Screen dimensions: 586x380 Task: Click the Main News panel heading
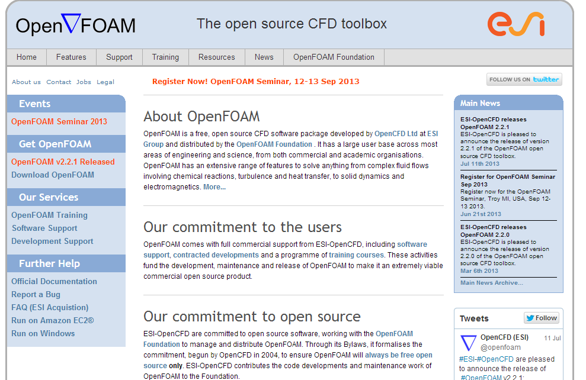480,104
